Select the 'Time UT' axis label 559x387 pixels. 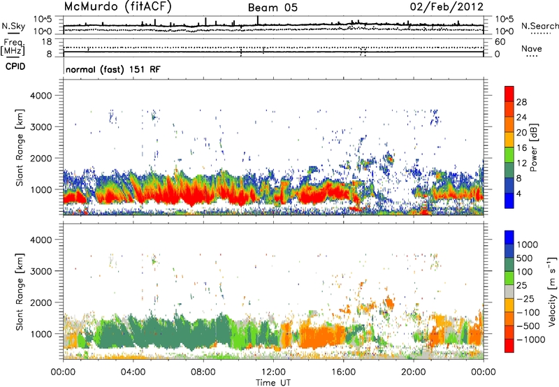tap(273, 383)
